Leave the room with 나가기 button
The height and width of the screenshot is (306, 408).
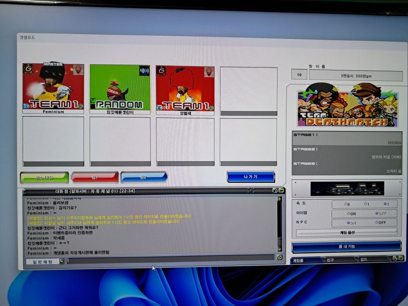pos(251,177)
